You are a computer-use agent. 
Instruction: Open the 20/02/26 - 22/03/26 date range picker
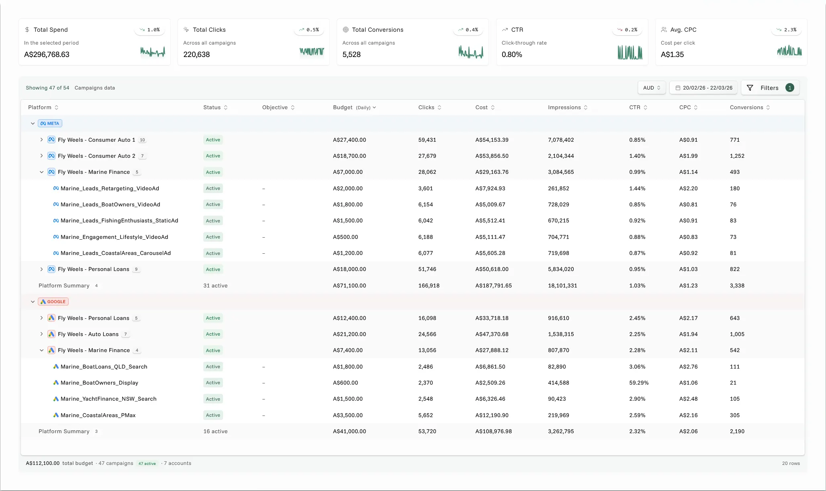tap(703, 88)
